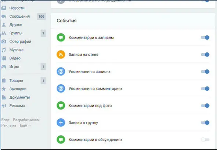This screenshot has width=217, height=150.
Task: Click blue plus icon for Заявки в группу
Action: coord(61,122)
